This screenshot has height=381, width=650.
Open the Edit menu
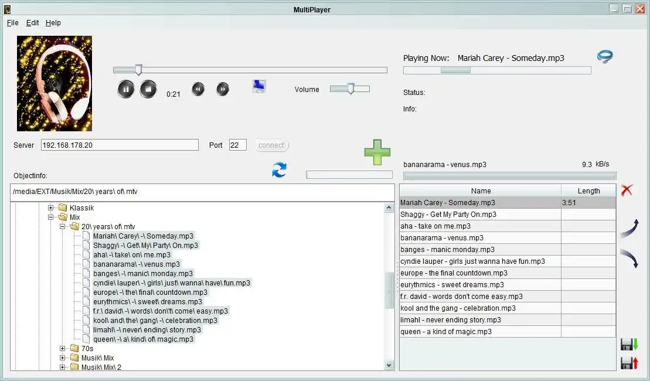tap(32, 23)
